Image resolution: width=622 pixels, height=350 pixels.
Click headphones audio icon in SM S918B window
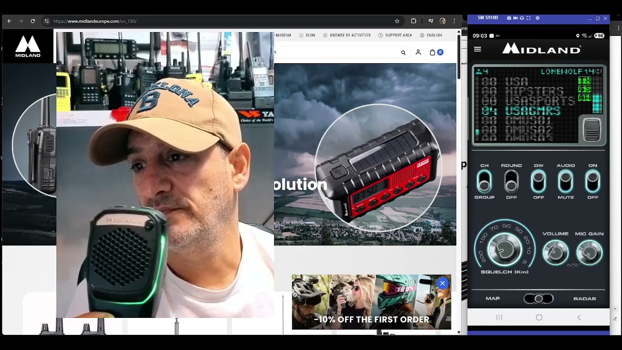coord(522,18)
